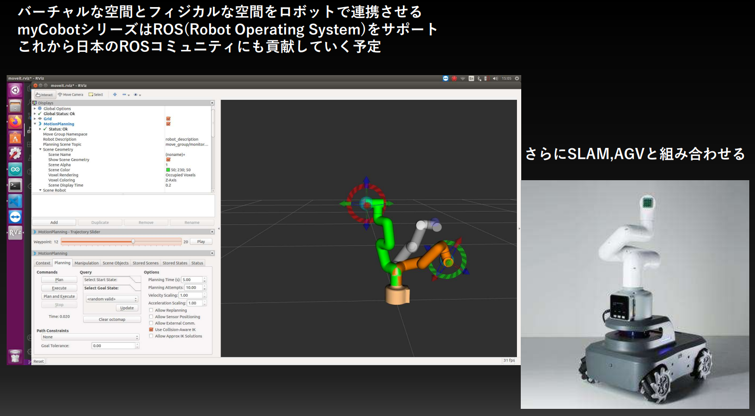Image resolution: width=755 pixels, height=416 pixels.
Task: Click the Execute button
Action: [59, 288]
